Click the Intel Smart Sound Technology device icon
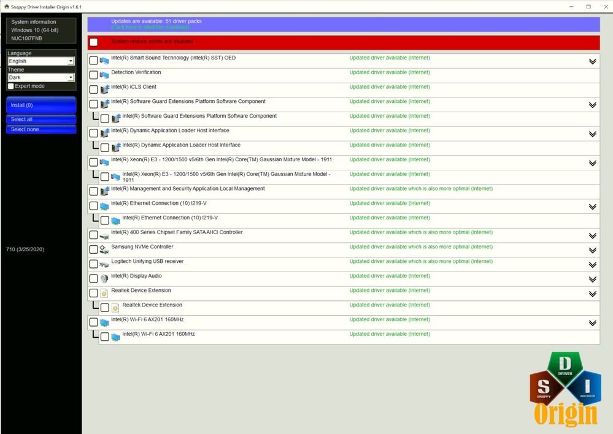This screenshot has height=434, width=613. click(x=104, y=61)
